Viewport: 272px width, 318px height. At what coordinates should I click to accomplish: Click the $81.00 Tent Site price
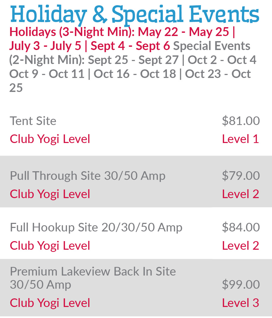241,121
